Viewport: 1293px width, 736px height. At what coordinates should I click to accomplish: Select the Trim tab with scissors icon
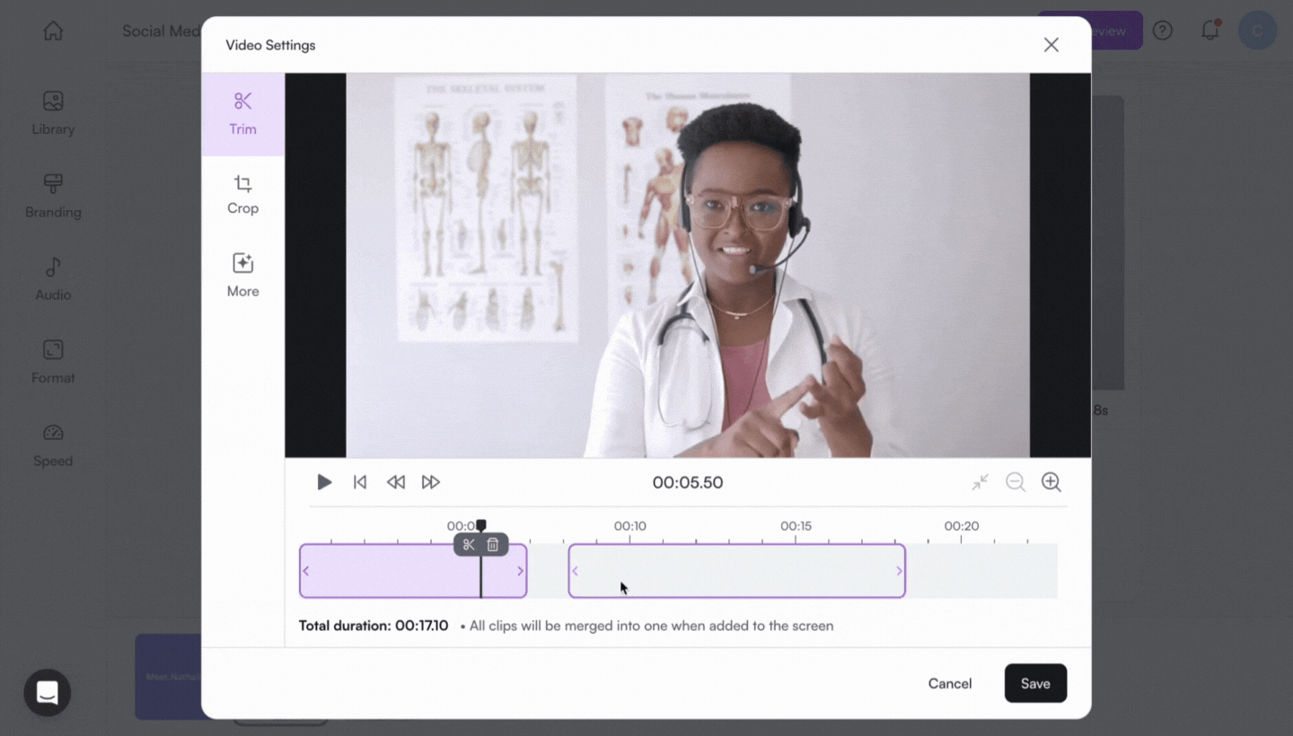pyautogui.click(x=242, y=114)
